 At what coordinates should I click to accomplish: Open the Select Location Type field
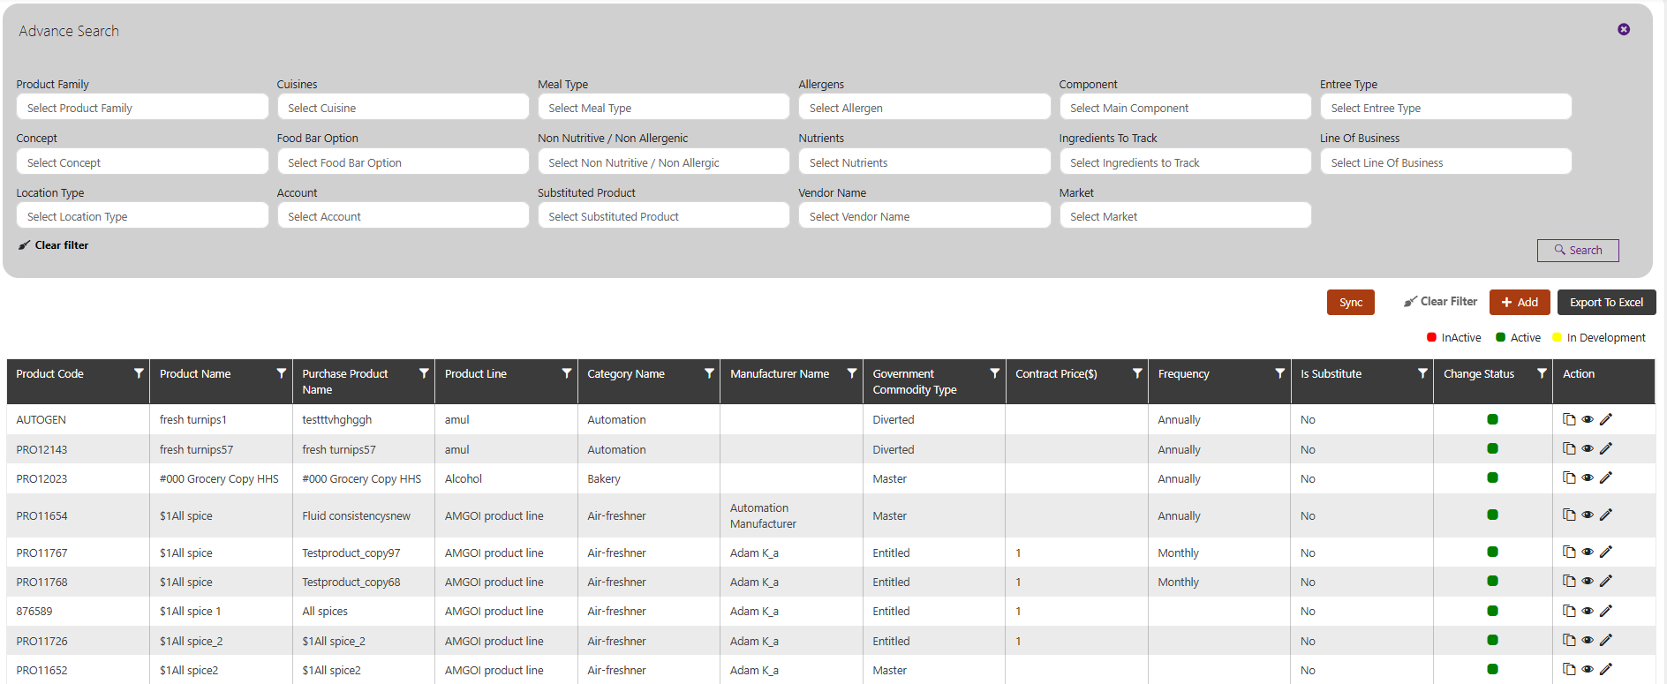(142, 216)
